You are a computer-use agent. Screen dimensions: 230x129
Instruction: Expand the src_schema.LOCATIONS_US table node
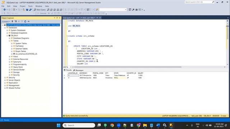coord(12,54)
